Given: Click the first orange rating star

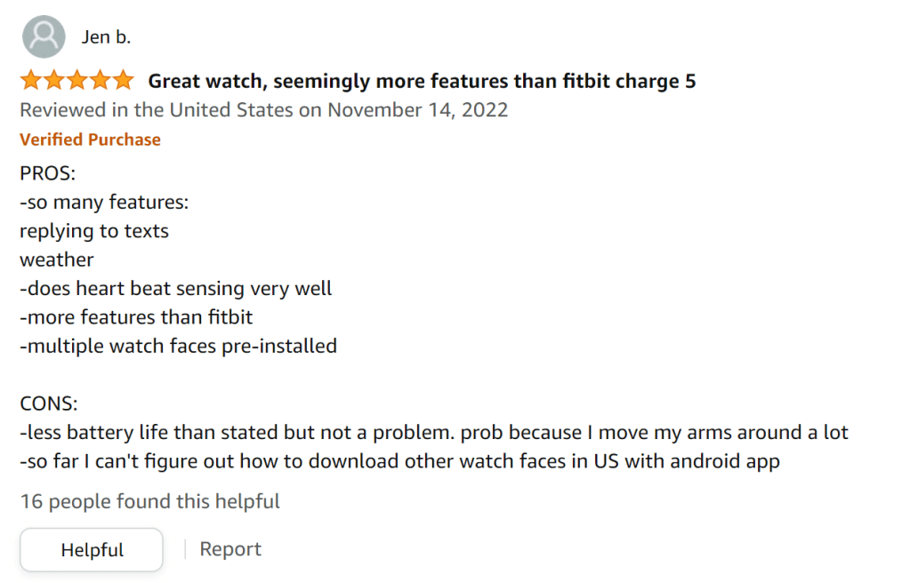Looking at the screenshot, I should point(31,82).
